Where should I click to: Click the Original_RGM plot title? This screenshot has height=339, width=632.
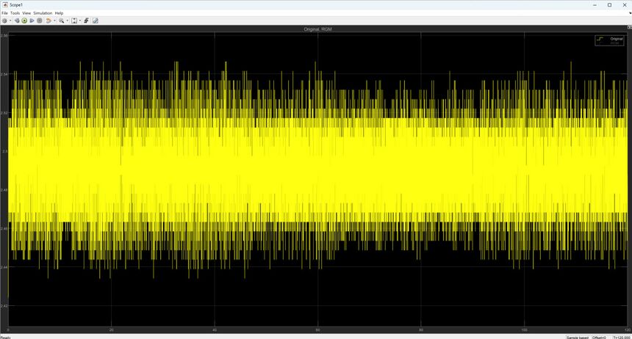[x=319, y=29]
